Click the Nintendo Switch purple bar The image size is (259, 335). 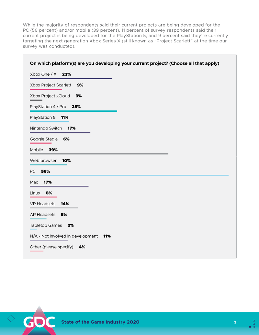click(60, 132)
